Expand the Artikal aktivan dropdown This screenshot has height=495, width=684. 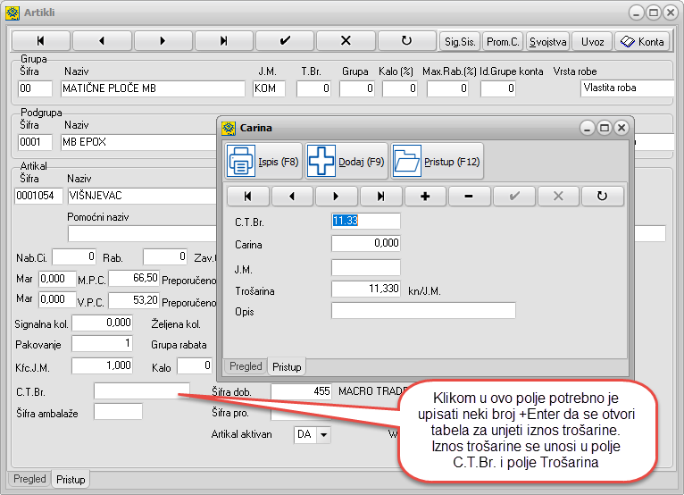coord(323,435)
